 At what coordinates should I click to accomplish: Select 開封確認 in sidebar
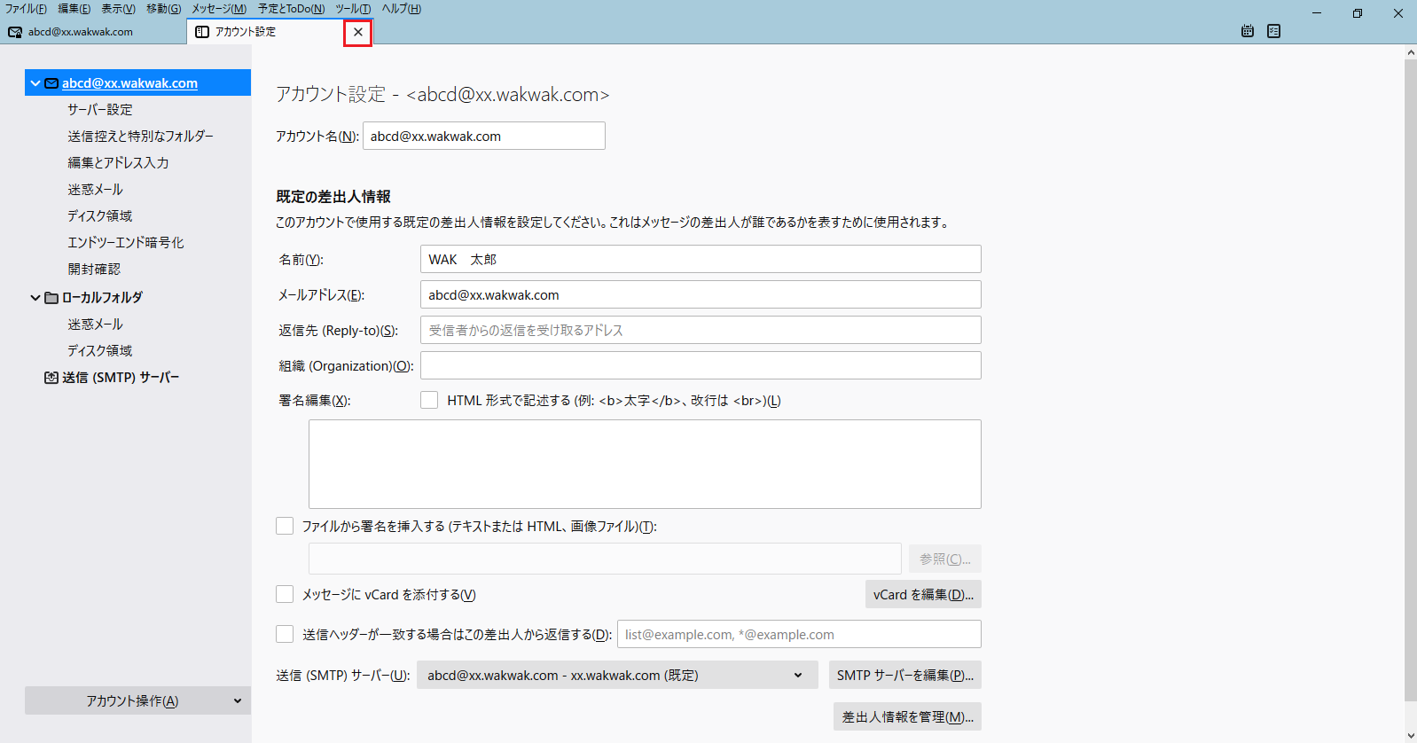tap(94, 270)
